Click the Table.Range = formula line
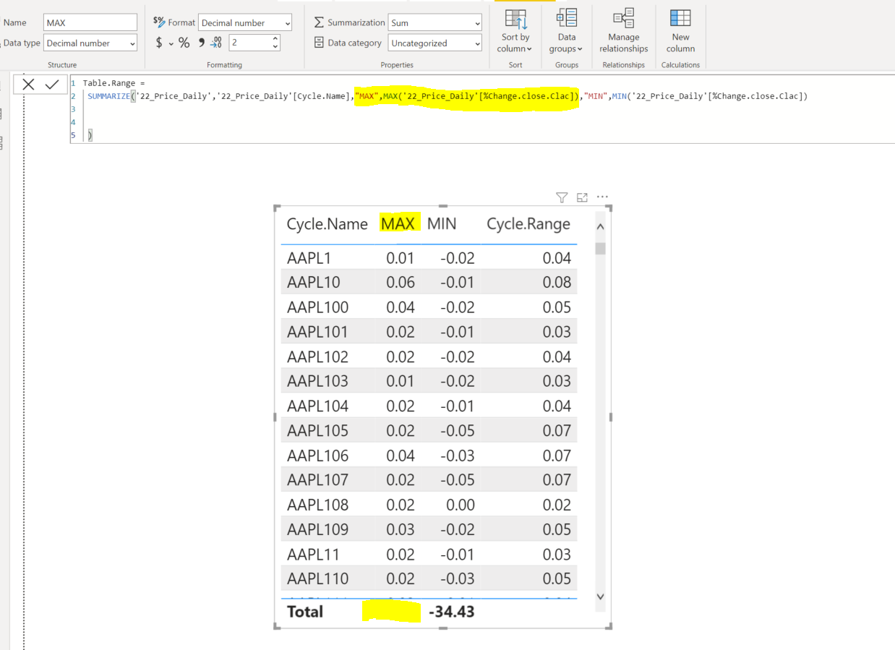Viewport: 895px width, 650px height. click(114, 84)
